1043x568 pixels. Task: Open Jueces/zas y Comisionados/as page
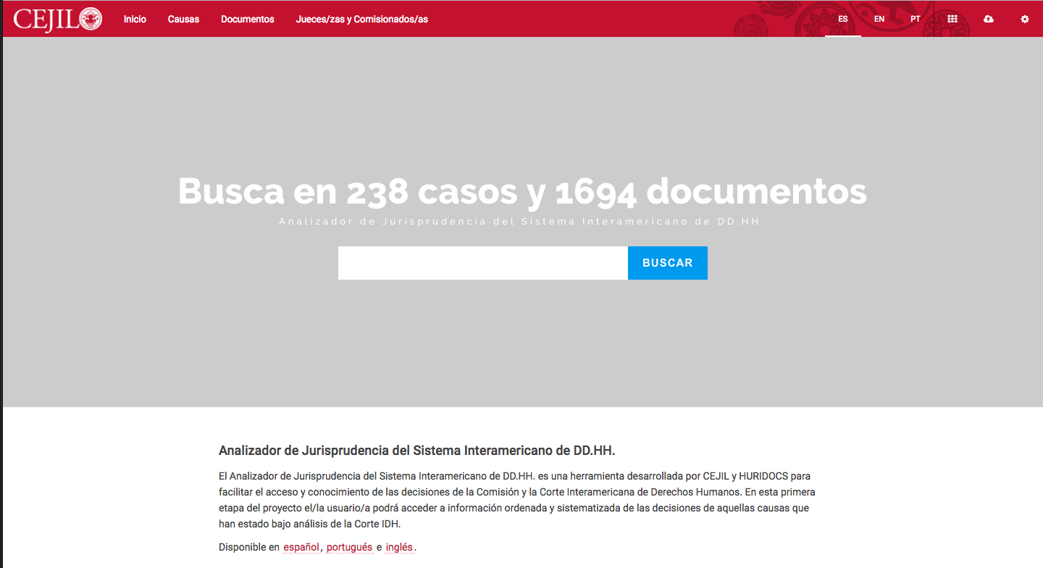click(362, 19)
